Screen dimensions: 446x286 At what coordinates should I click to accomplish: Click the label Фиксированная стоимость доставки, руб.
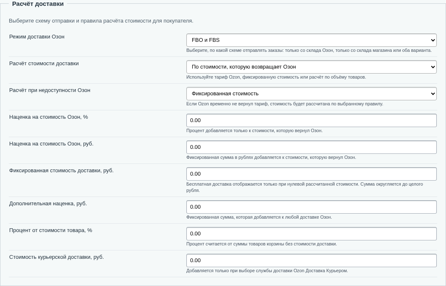[62, 171]
